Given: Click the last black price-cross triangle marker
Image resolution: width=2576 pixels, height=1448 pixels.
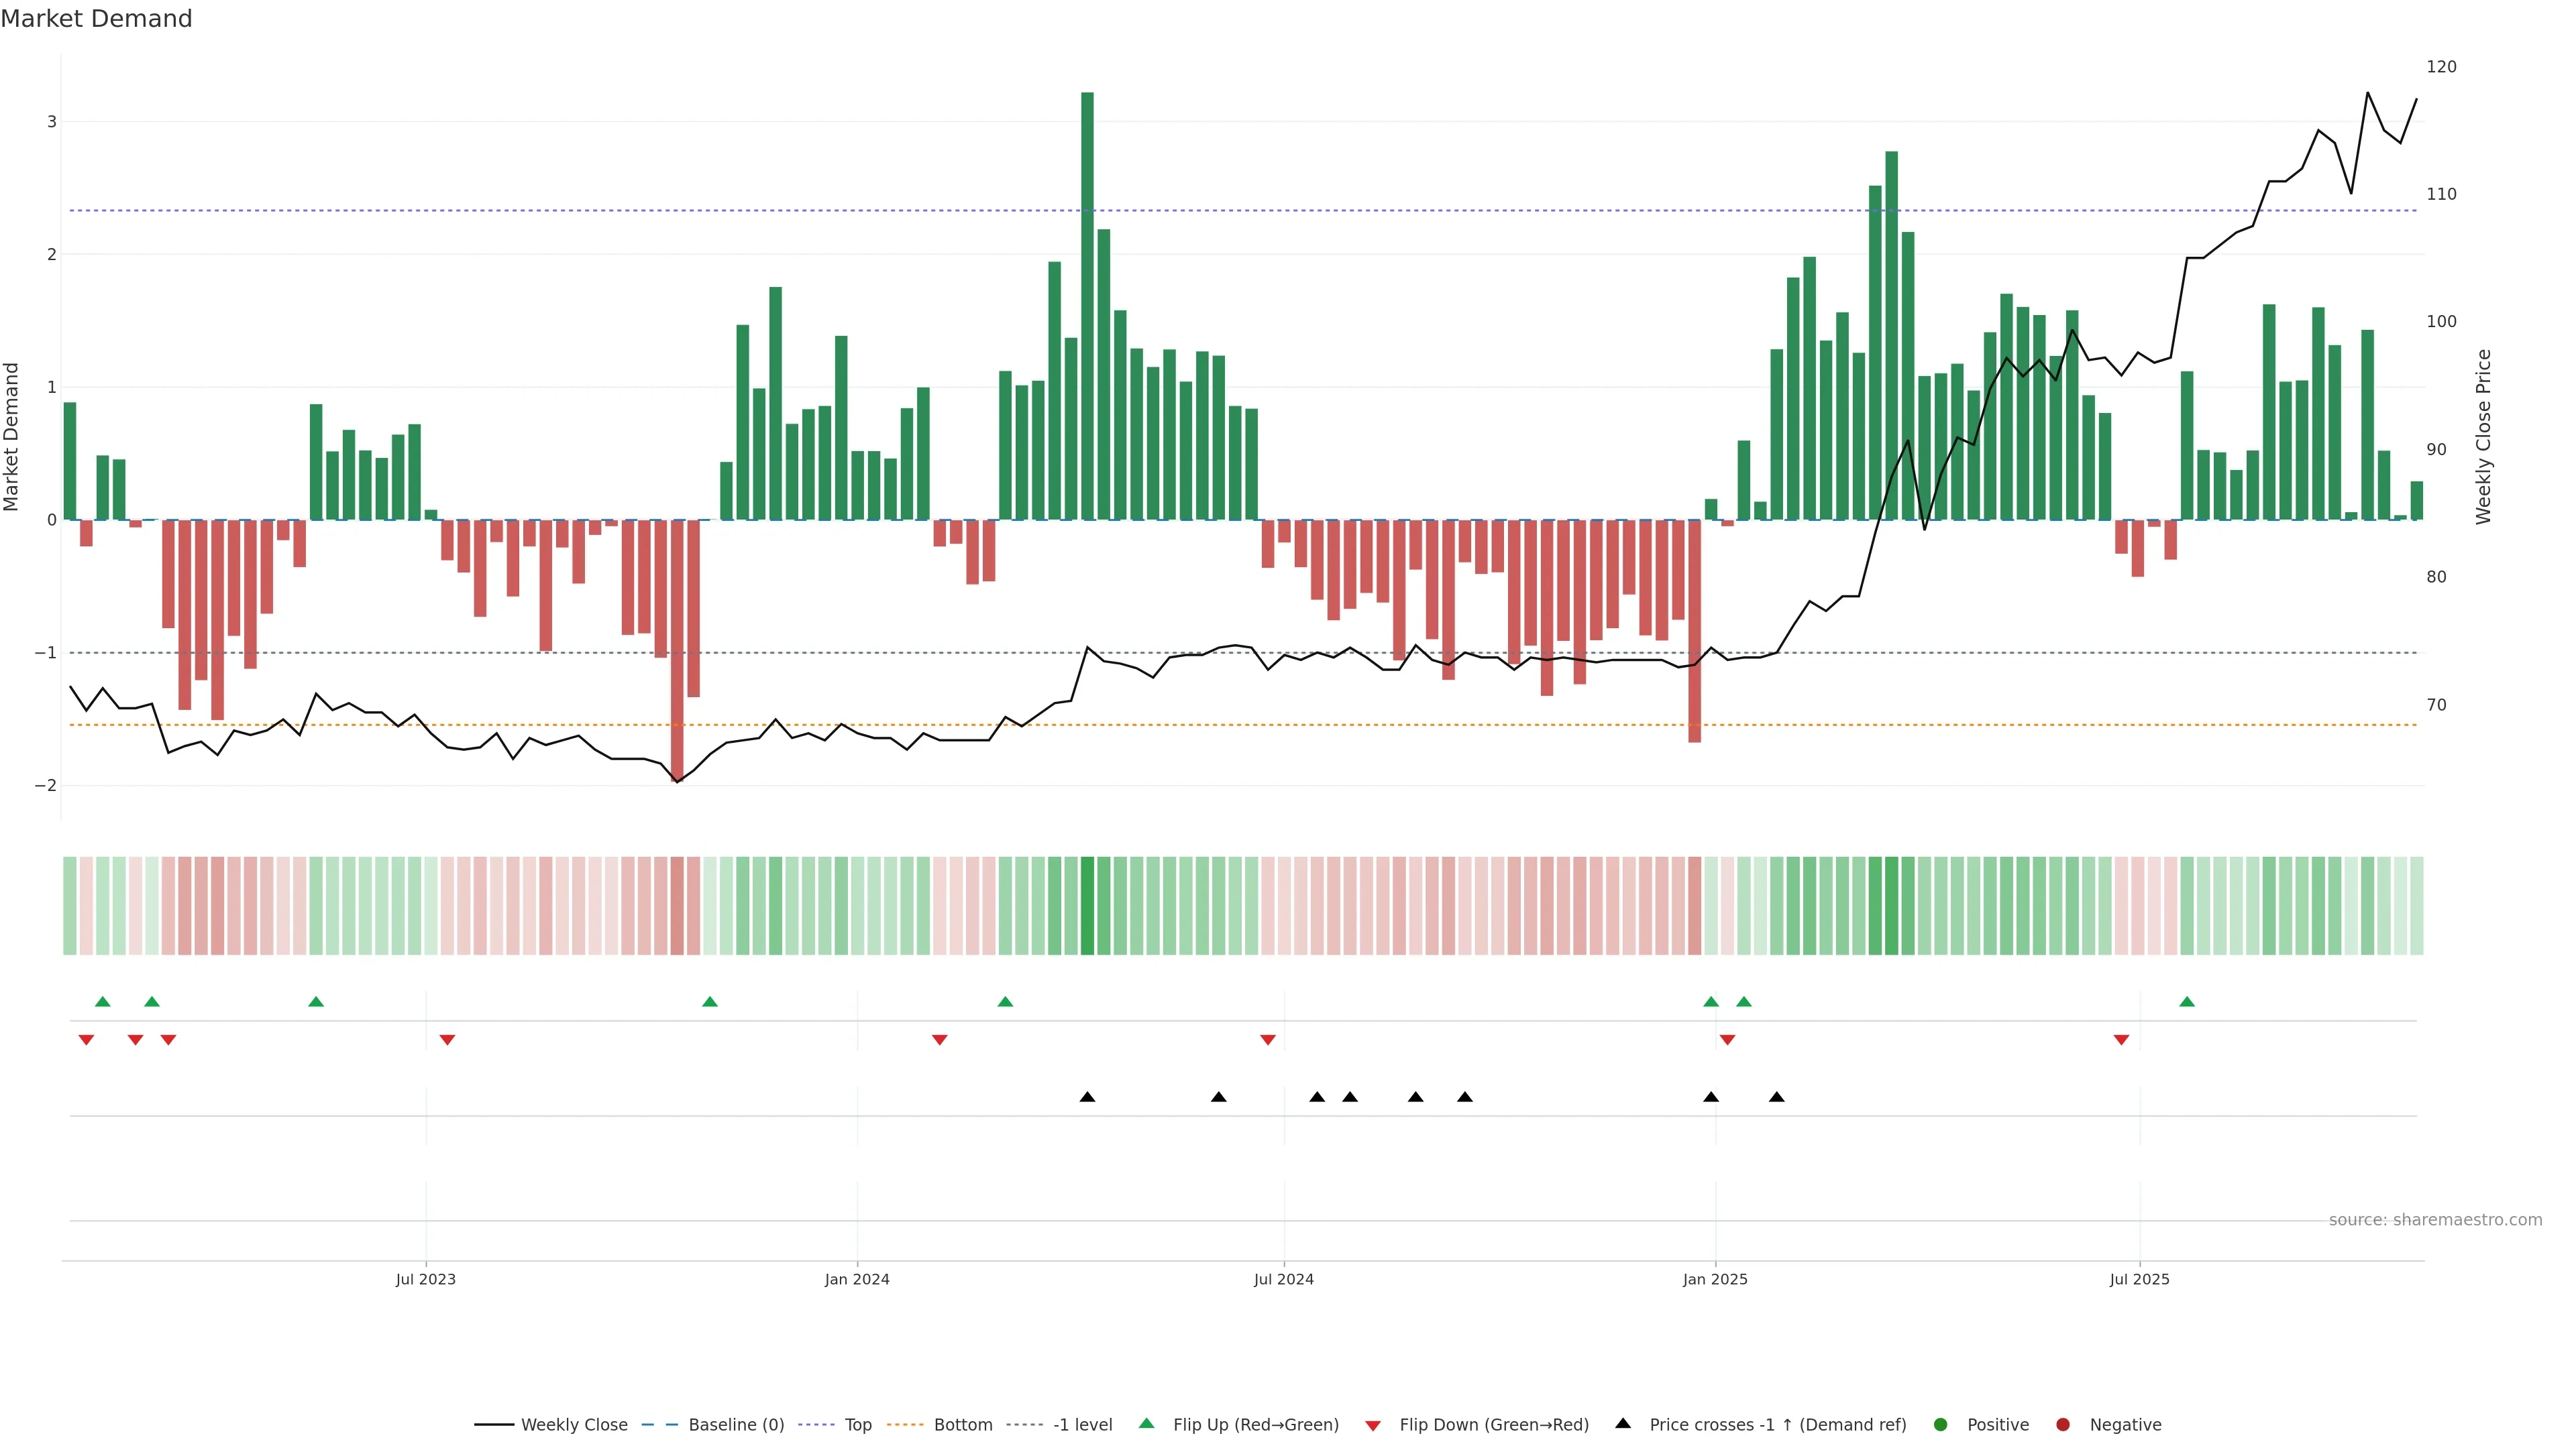Looking at the screenshot, I should tap(1777, 1097).
